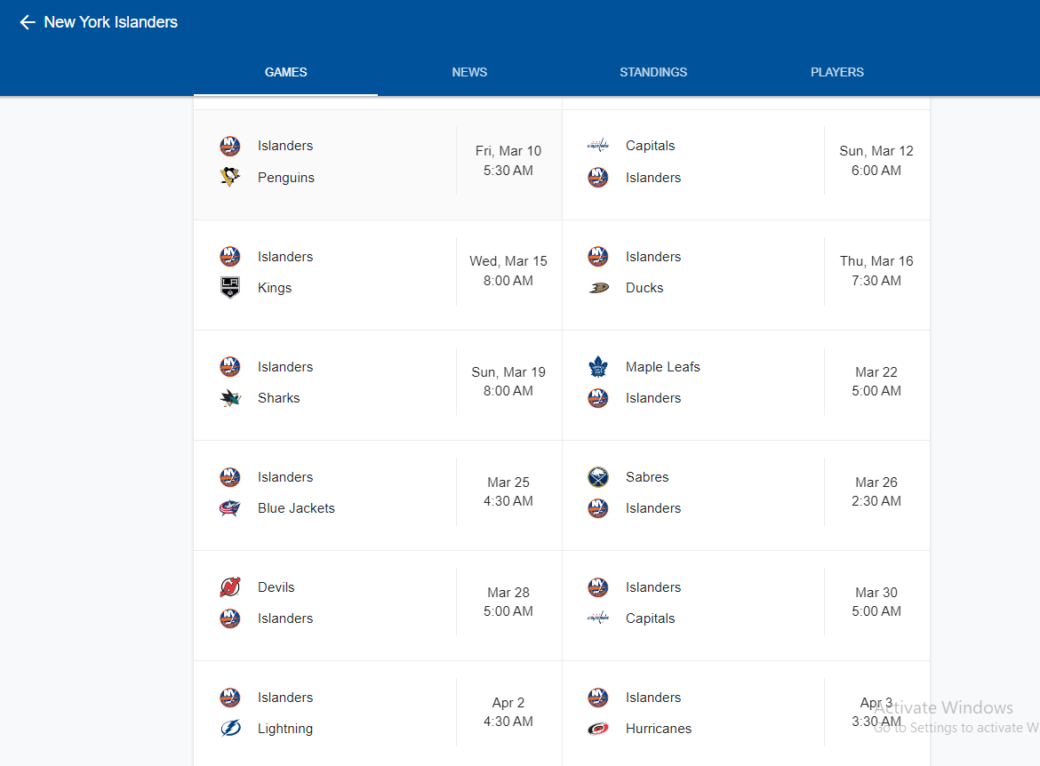Click the Sabres team logo
Viewport: 1040px width, 766px height.
598,477
